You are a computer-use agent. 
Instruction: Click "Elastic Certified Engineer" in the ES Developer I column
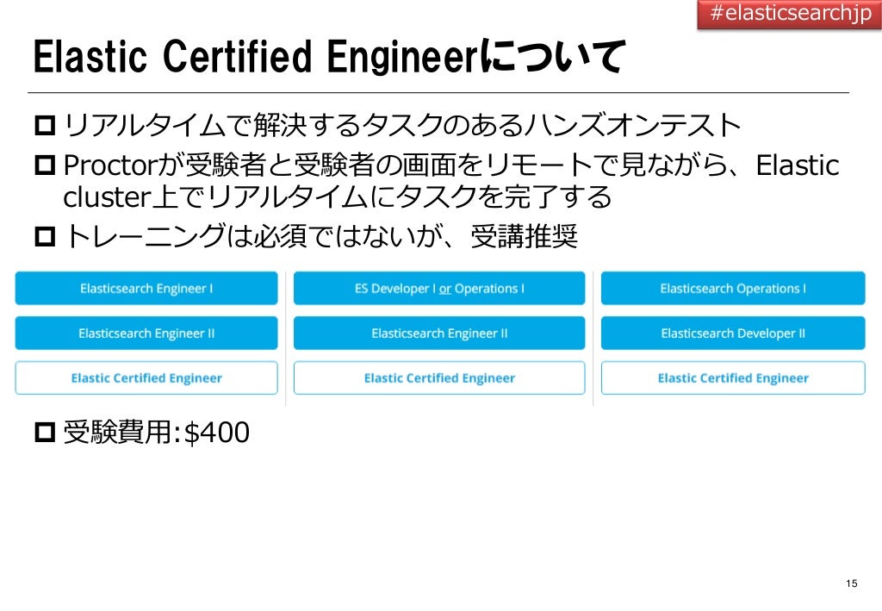click(439, 378)
